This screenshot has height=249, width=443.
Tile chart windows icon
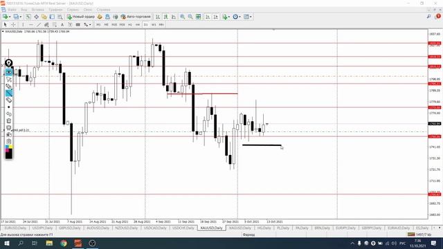pos(199,17)
